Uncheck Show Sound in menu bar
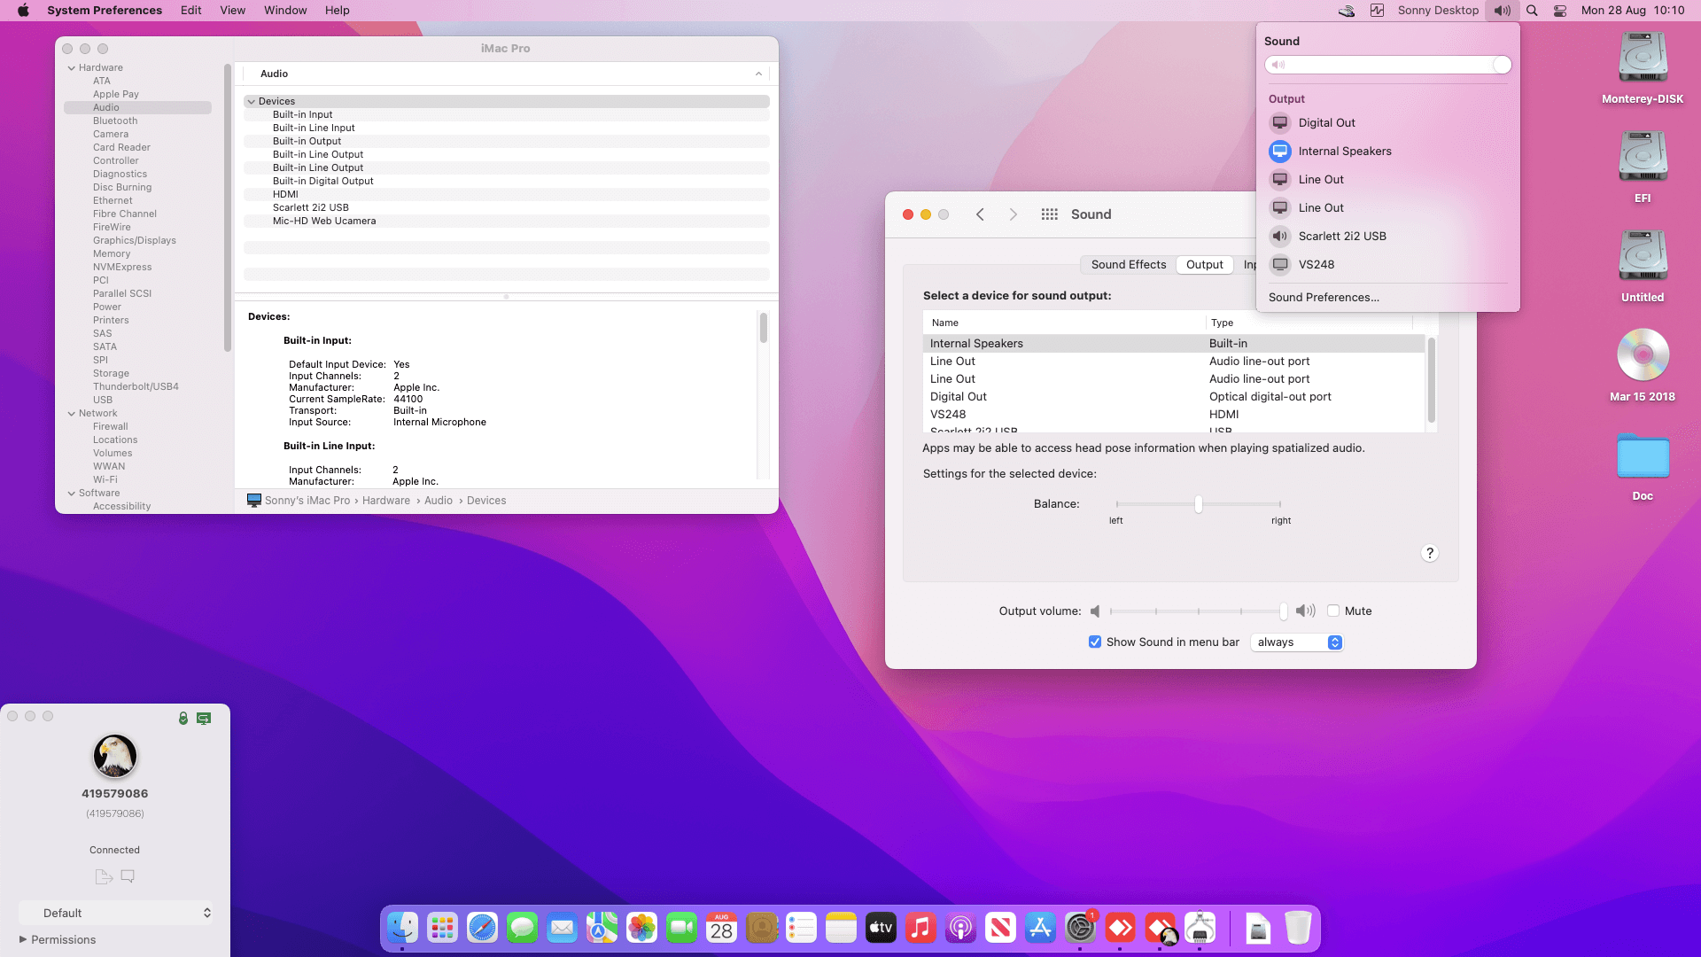The image size is (1701, 957). pos(1095,642)
